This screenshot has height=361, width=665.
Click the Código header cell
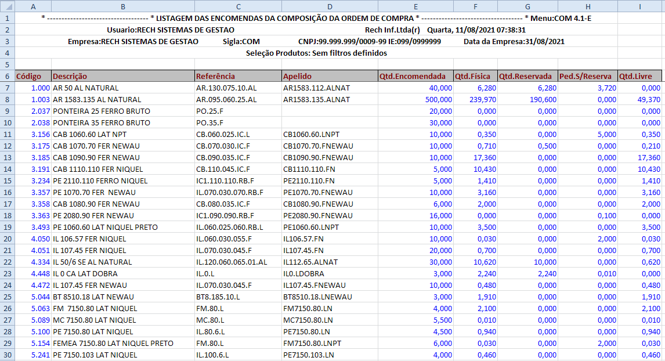coord(32,76)
